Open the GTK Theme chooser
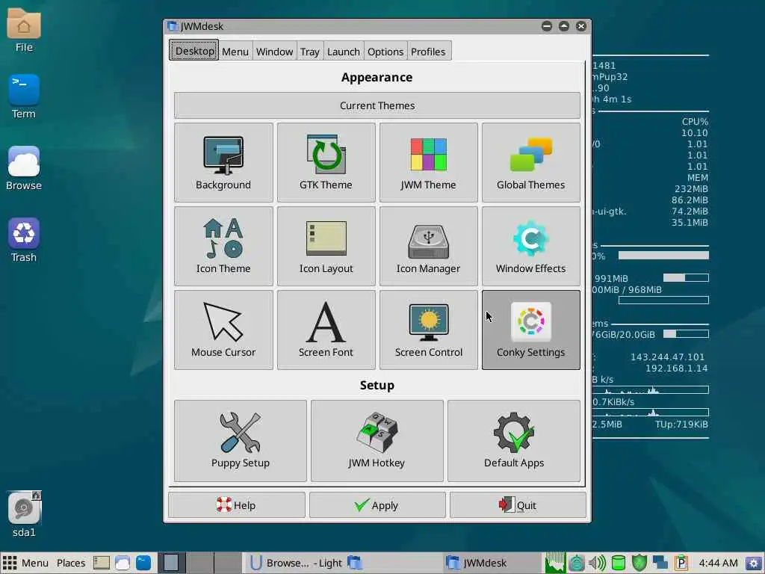Viewport: 765px width, 574px height. pos(326,162)
